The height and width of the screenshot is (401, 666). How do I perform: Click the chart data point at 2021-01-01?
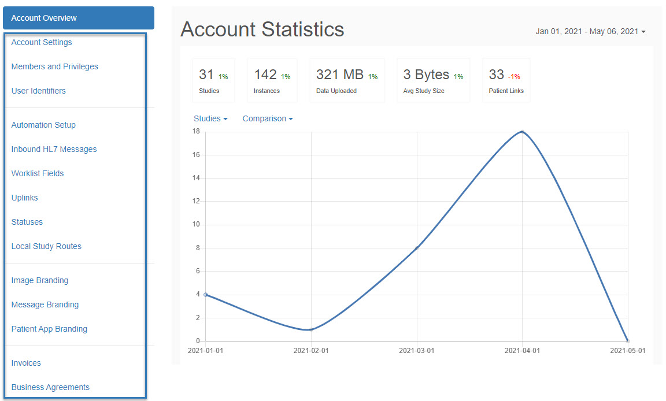206,295
